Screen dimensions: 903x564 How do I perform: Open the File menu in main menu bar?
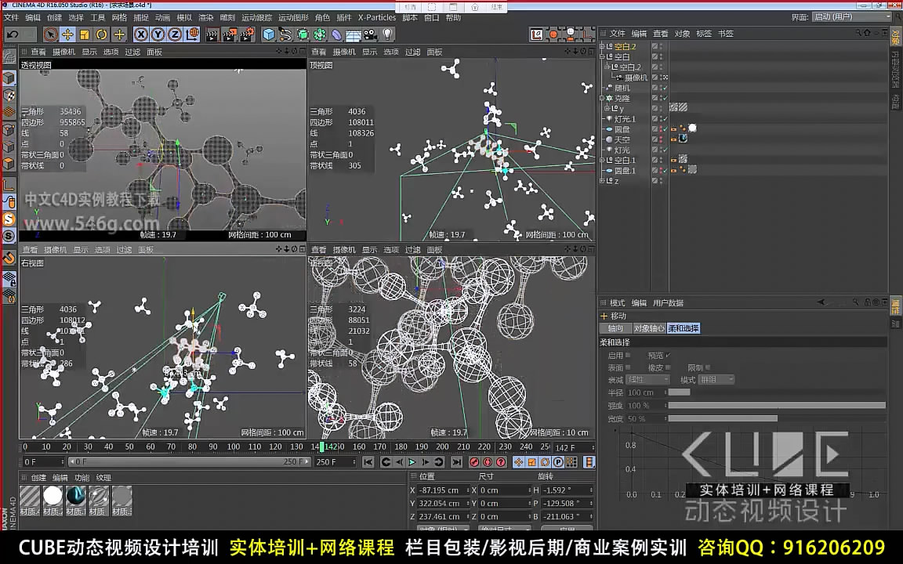click(11, 18)
